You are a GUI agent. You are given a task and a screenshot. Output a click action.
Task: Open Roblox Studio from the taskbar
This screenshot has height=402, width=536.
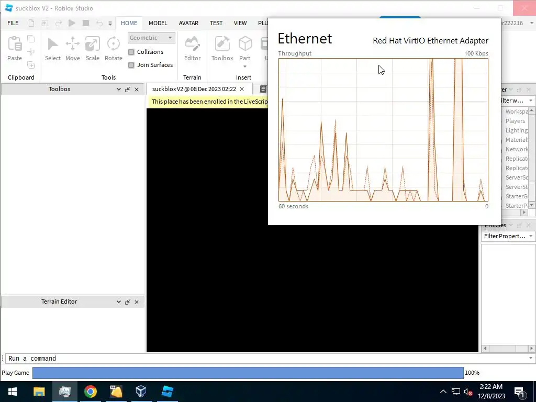(x=167, y=392)
